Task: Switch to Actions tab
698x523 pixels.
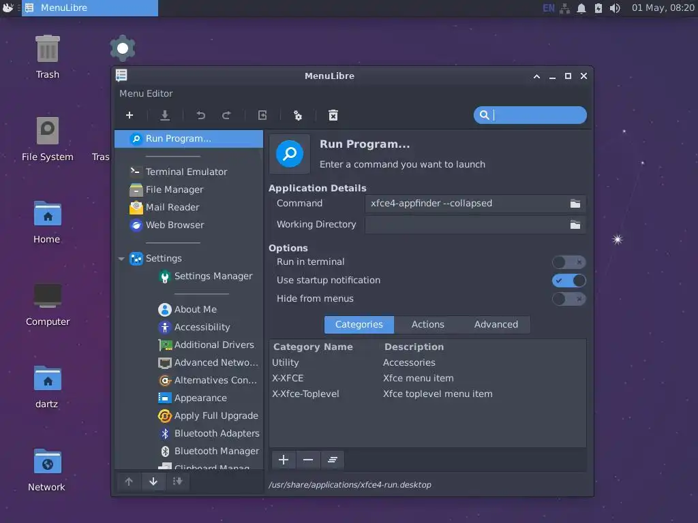Action: tap(428, 325)
